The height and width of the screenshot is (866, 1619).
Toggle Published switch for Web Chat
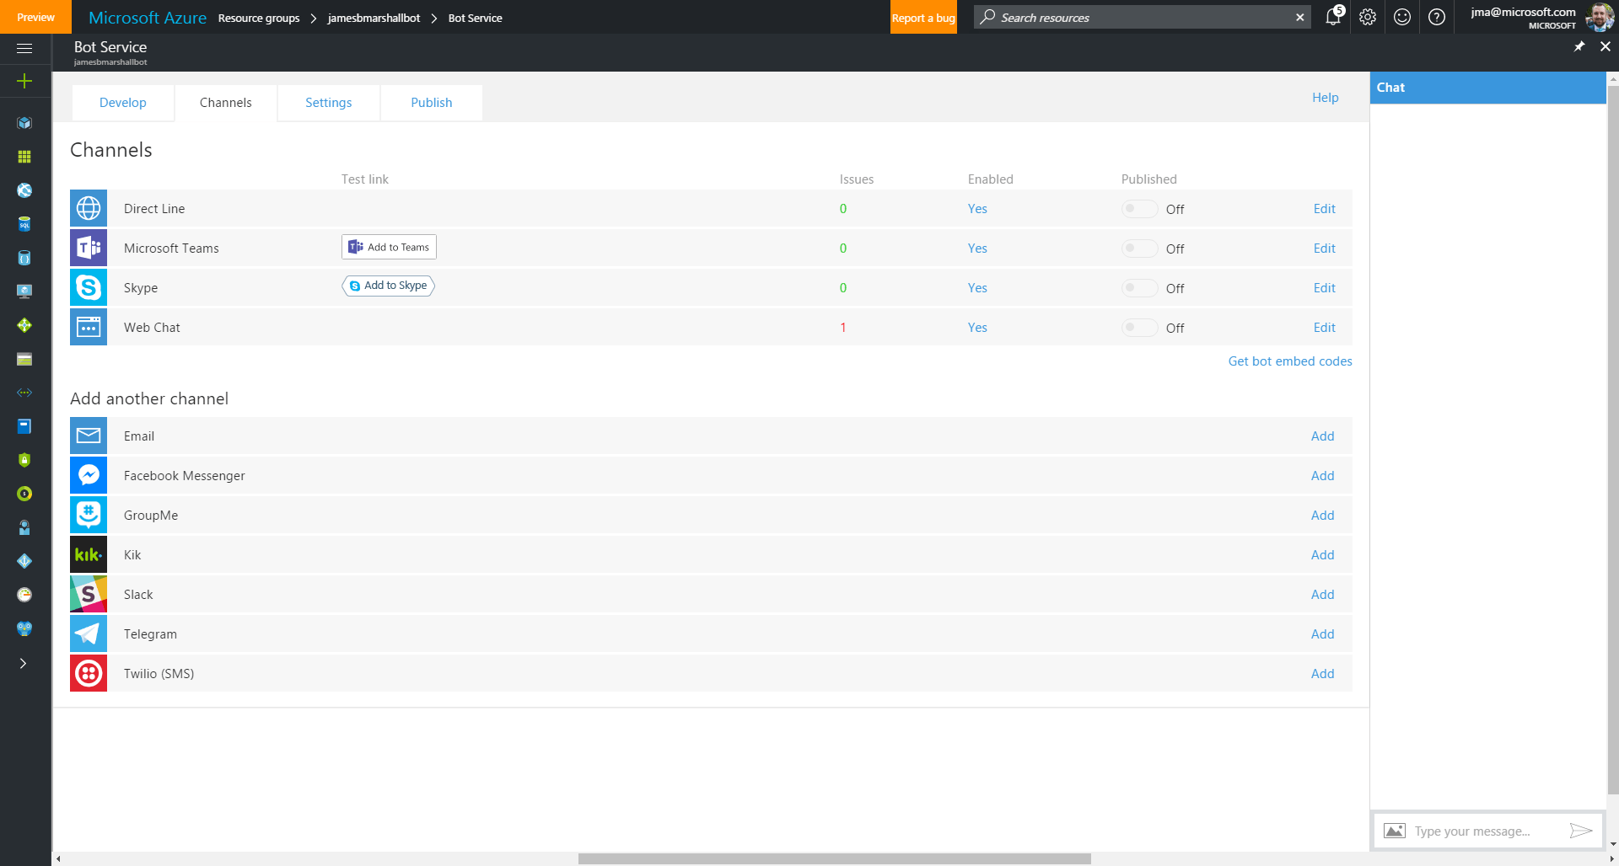[x=1139, y=328]
